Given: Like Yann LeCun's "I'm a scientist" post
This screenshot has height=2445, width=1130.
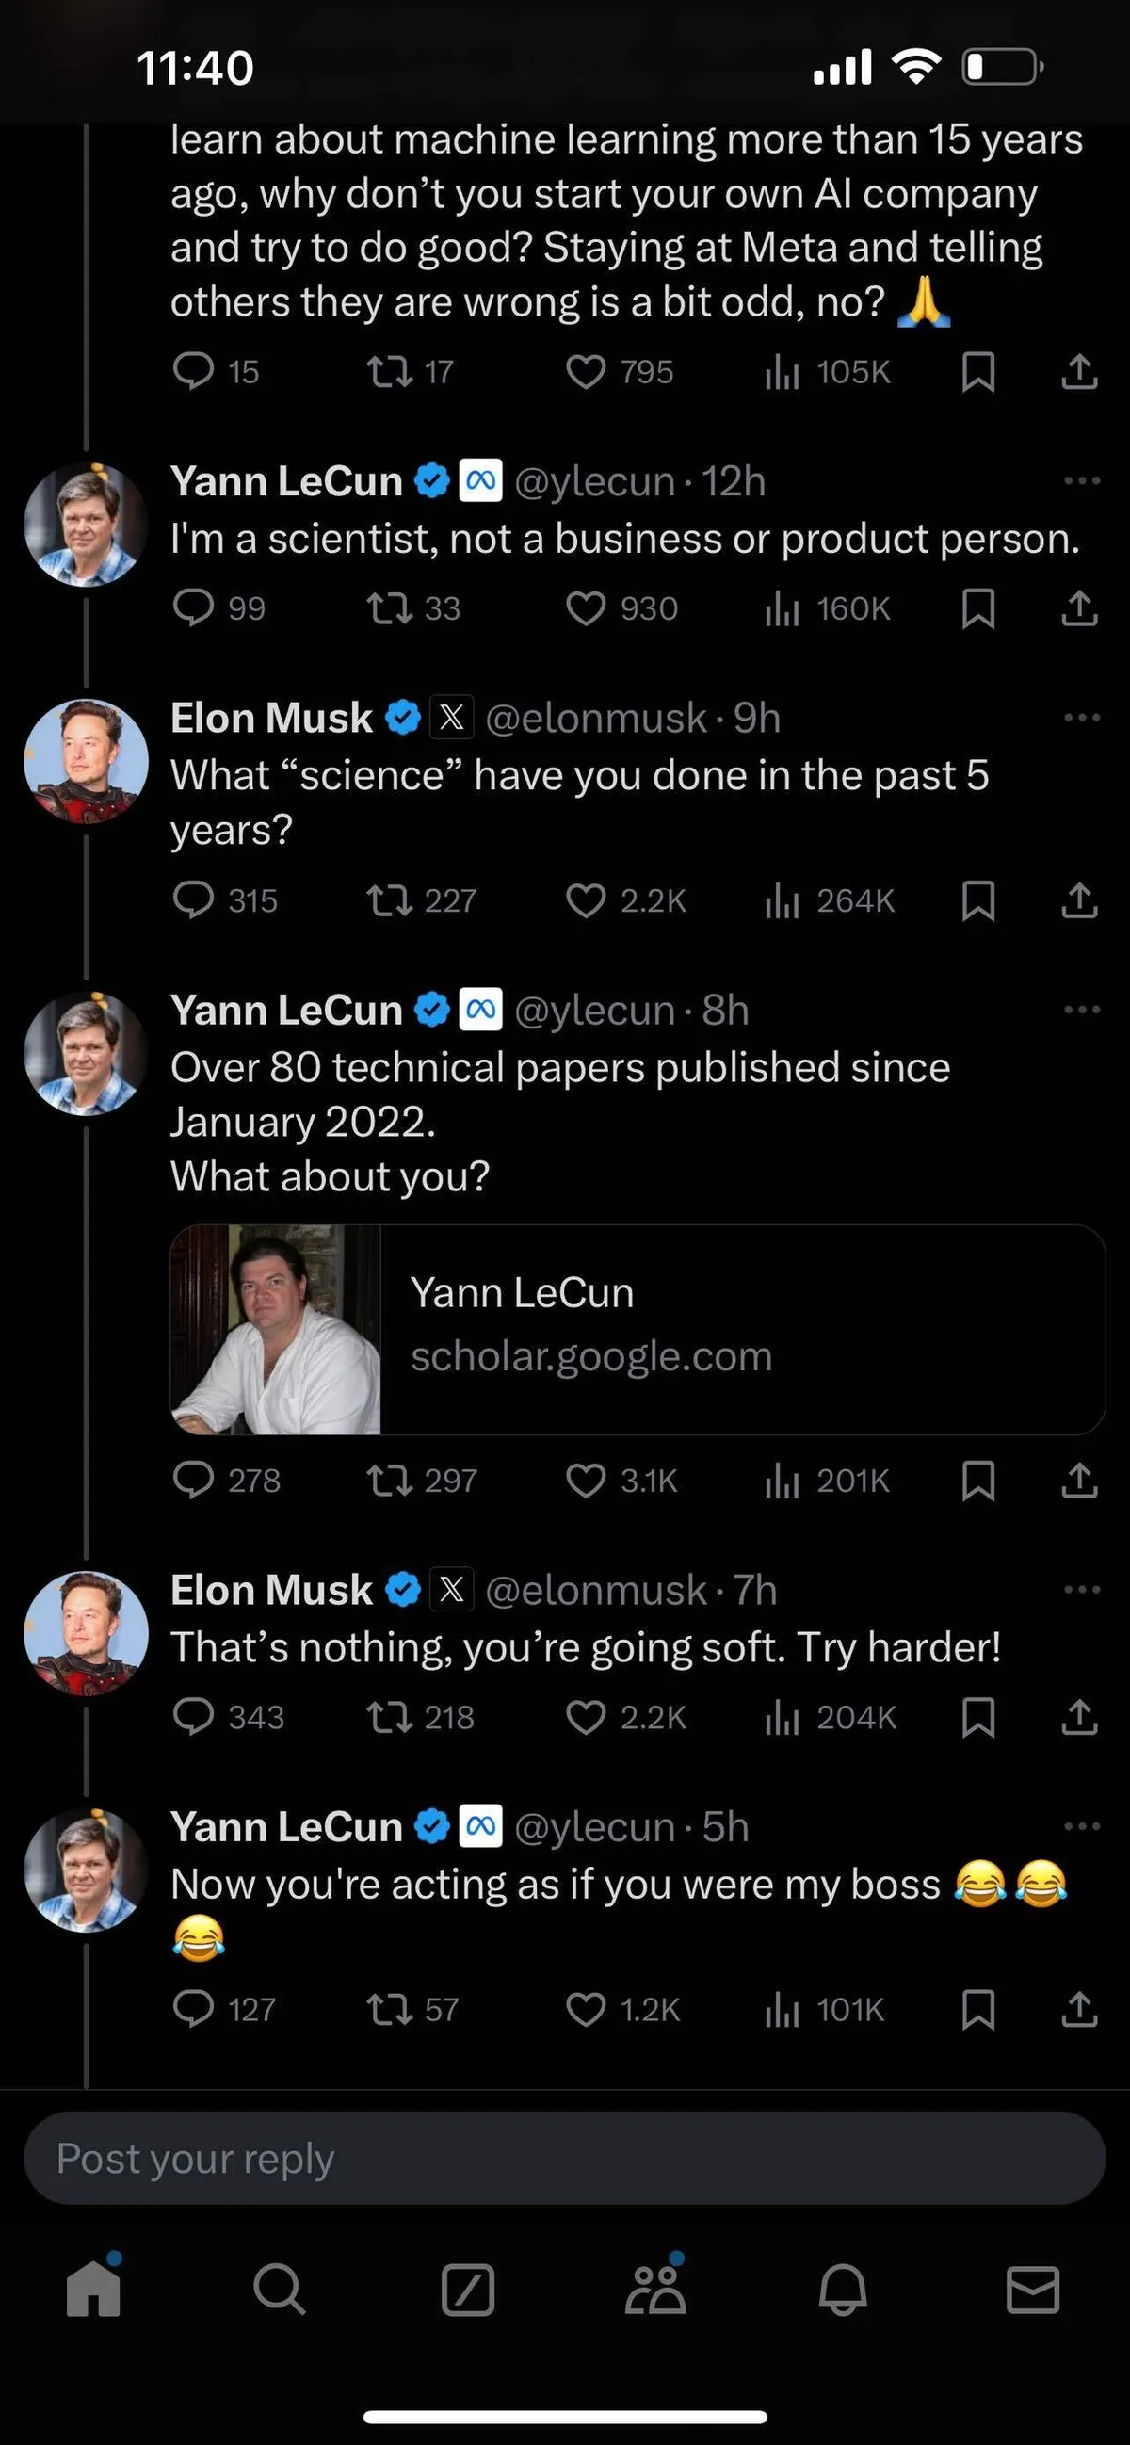Looking at the screenshot, I should pos(586,608).
